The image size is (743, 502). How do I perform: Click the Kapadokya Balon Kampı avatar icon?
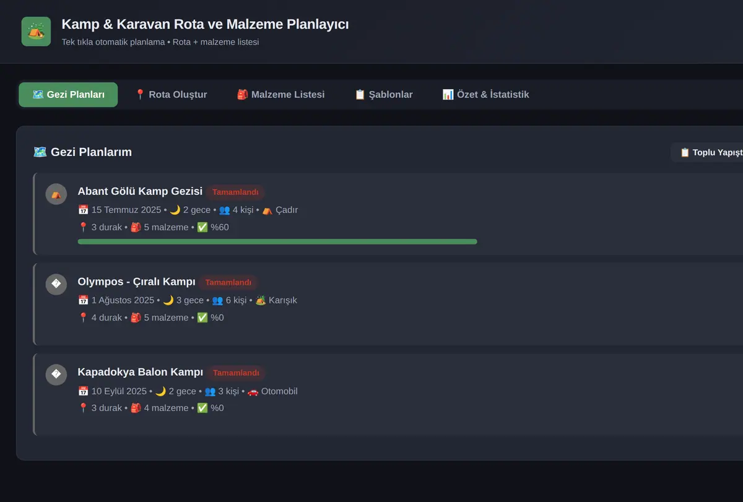coord(56,374)
